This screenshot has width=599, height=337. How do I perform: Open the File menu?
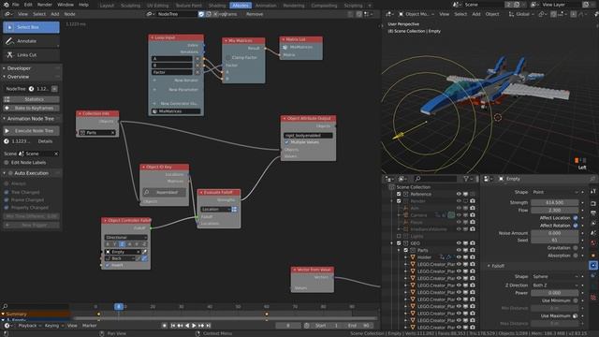(15, 5)
